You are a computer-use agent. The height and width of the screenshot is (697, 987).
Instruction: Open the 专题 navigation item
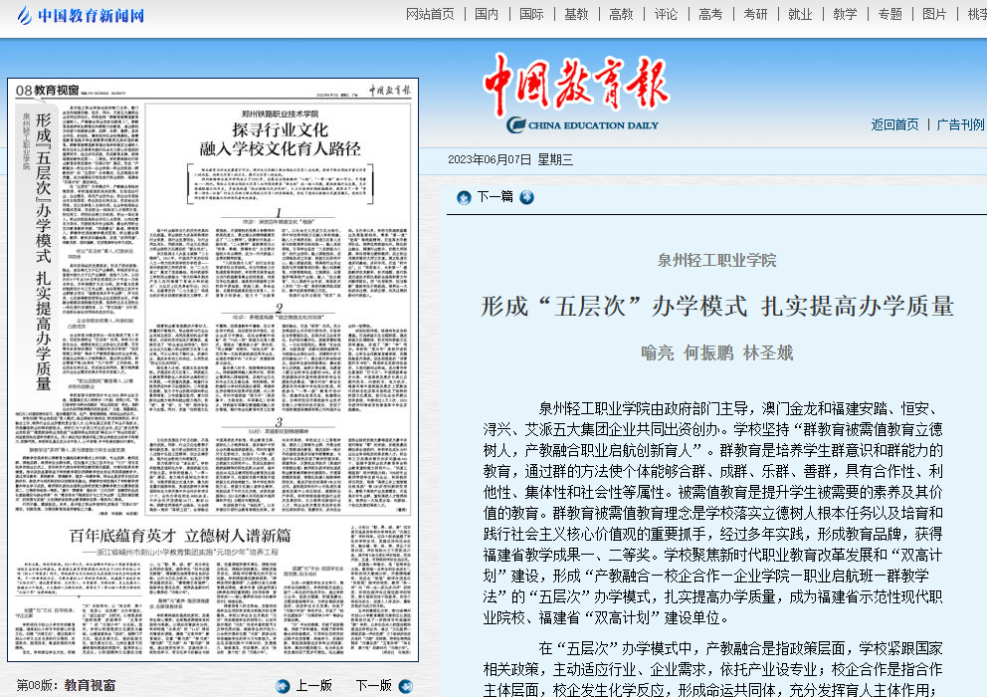[x=890, y=14]
